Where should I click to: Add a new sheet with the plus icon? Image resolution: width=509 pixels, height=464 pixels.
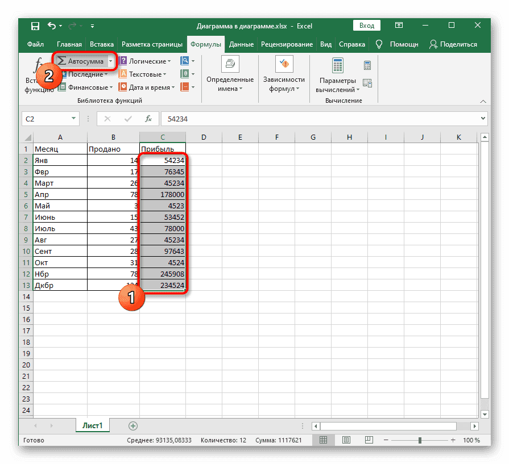coord(133,425)
